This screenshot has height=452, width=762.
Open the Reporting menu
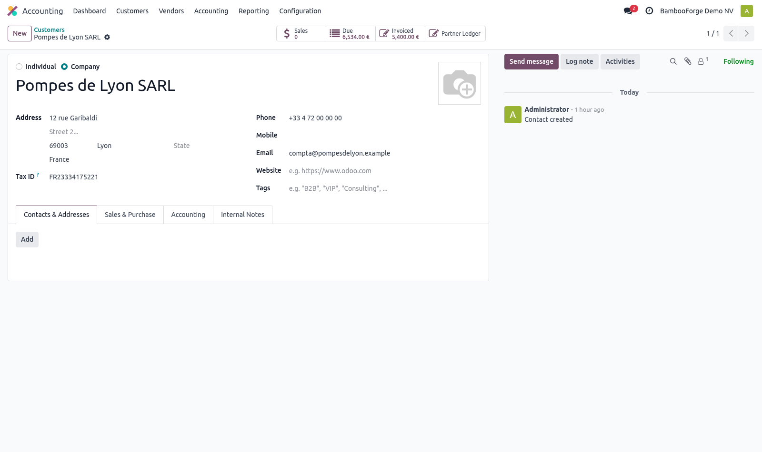point(254,11)
